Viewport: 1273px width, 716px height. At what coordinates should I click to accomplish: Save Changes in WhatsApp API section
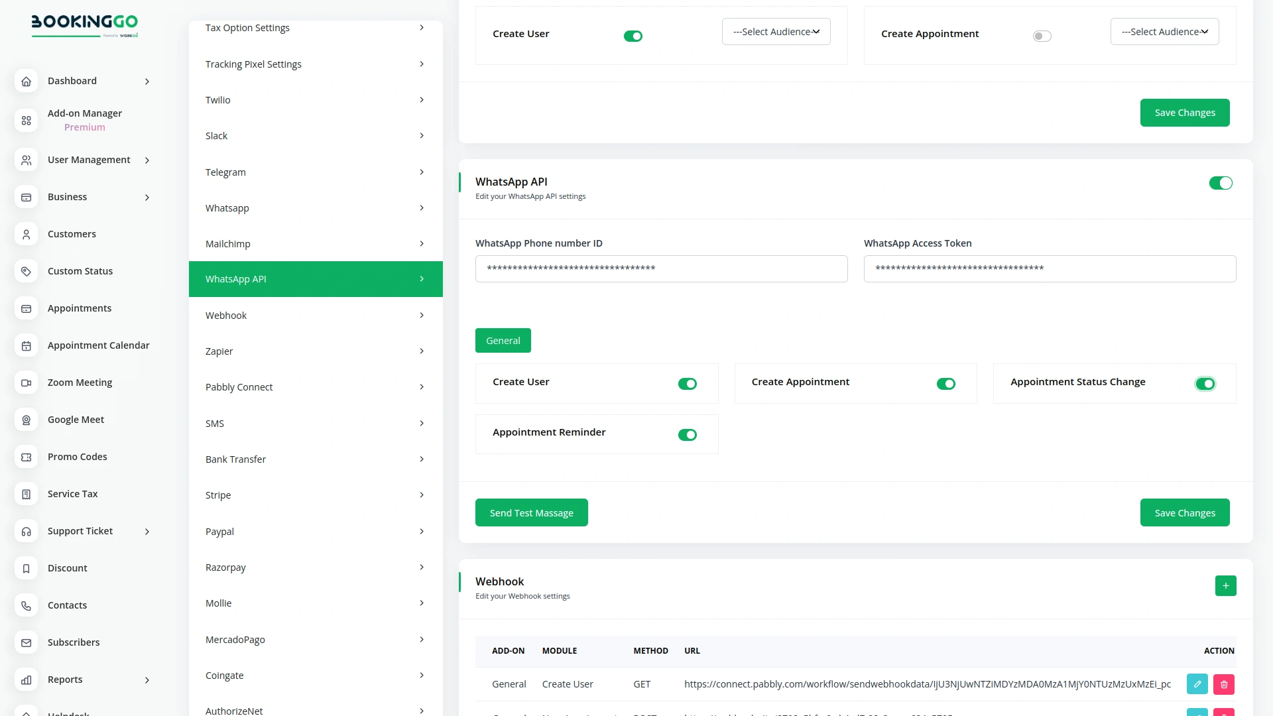[x=1184, y=513]
